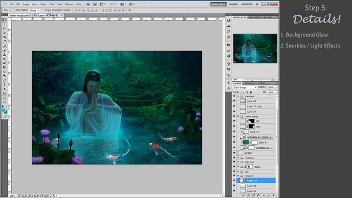The height and width of the screenshot is (198, 352).
Task: Launch Bridge from the application bar
Action: 88,4
